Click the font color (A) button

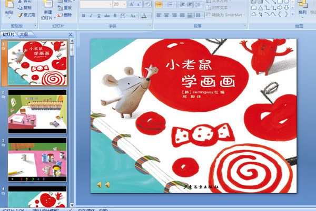144,16
